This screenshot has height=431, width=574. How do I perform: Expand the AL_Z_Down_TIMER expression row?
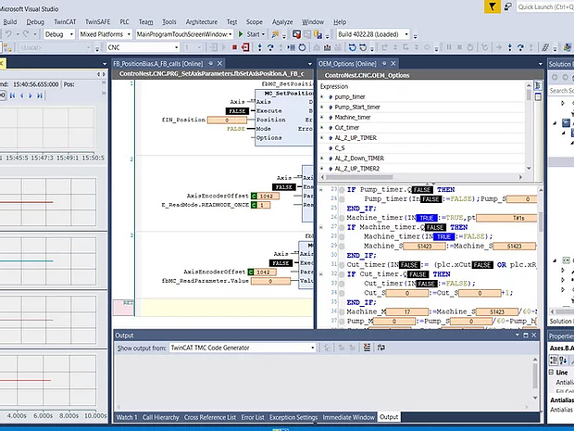322,158
